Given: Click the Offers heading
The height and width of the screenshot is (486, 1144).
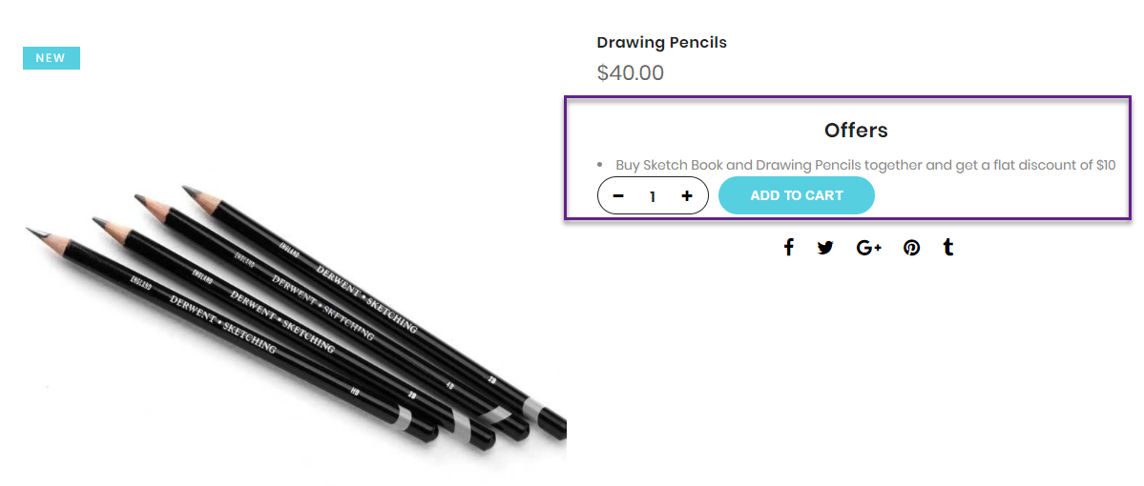Looking at the screenshot, I should click(856, 131).
